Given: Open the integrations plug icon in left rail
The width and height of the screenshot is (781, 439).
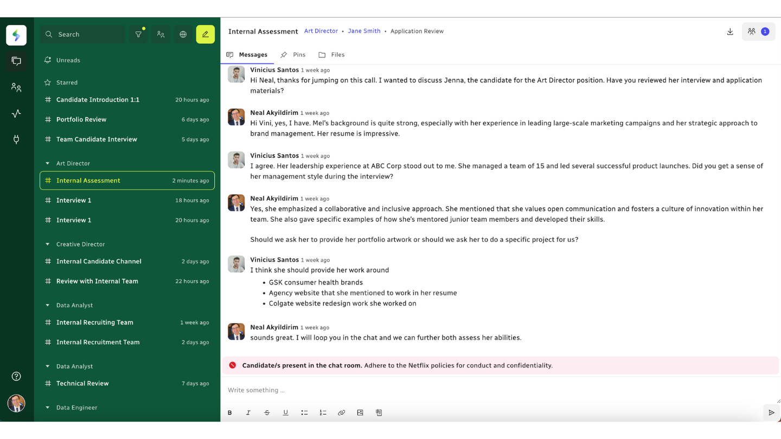Looking at the screenshot, I should 16,139.
